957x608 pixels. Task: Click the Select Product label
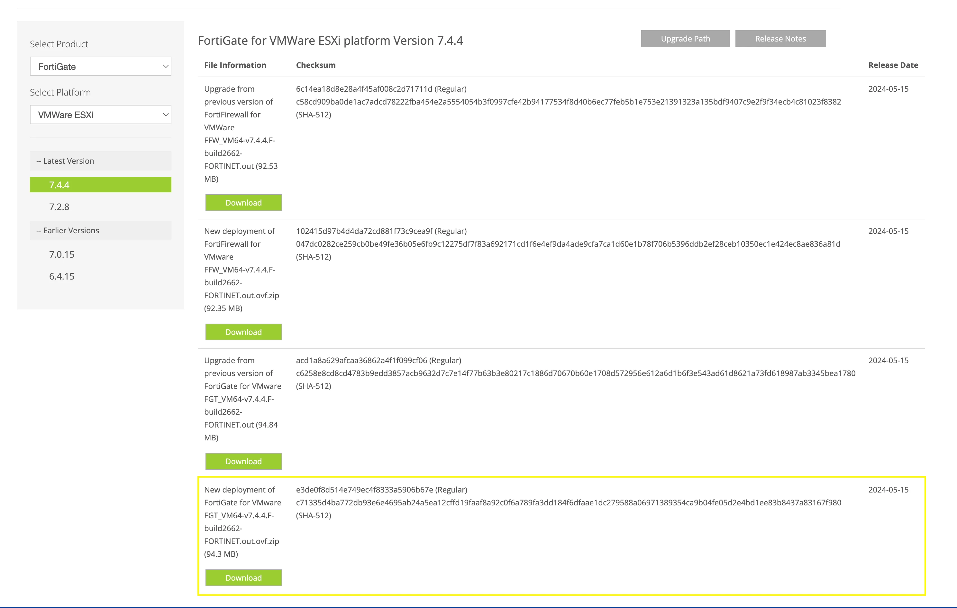coord(59,44)
